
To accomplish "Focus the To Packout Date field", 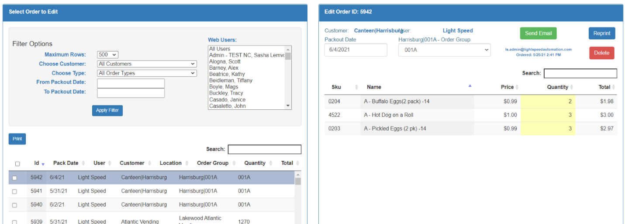I will 131,92.
